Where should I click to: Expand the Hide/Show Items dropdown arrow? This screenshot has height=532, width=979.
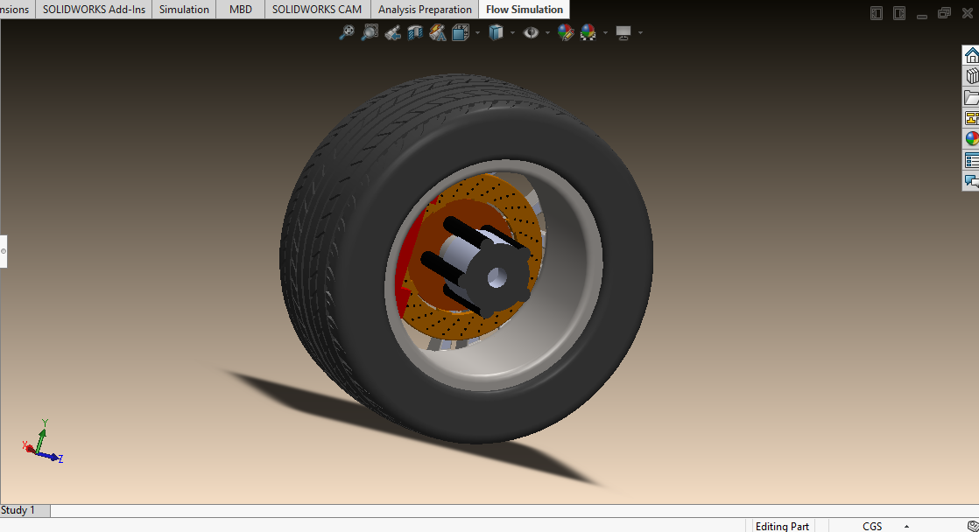pos(547,32)
